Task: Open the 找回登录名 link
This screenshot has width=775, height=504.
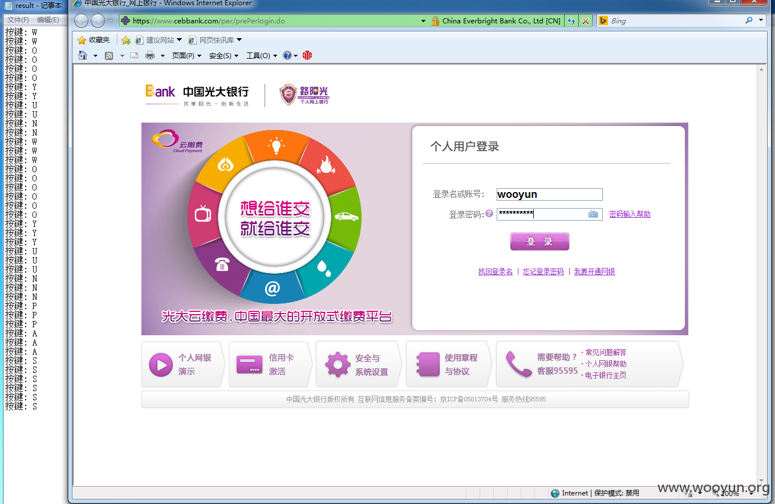Action: 496,272
